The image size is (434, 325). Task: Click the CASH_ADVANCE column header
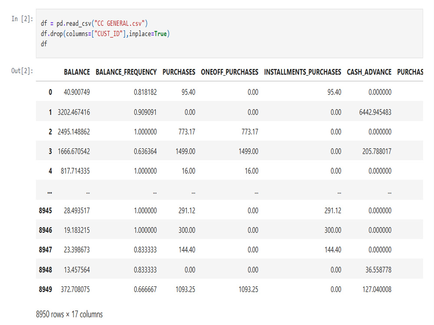point(369,72)
